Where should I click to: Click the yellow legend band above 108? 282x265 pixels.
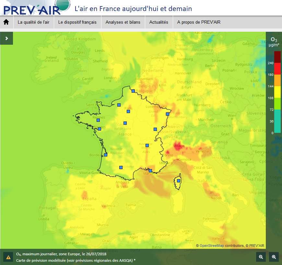277,92
